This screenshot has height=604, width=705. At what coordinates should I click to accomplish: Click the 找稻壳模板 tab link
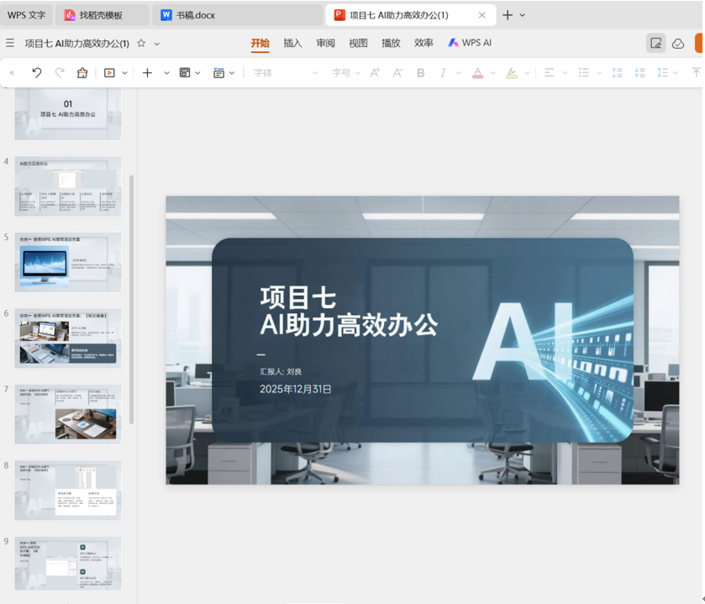tap(101, 15)
